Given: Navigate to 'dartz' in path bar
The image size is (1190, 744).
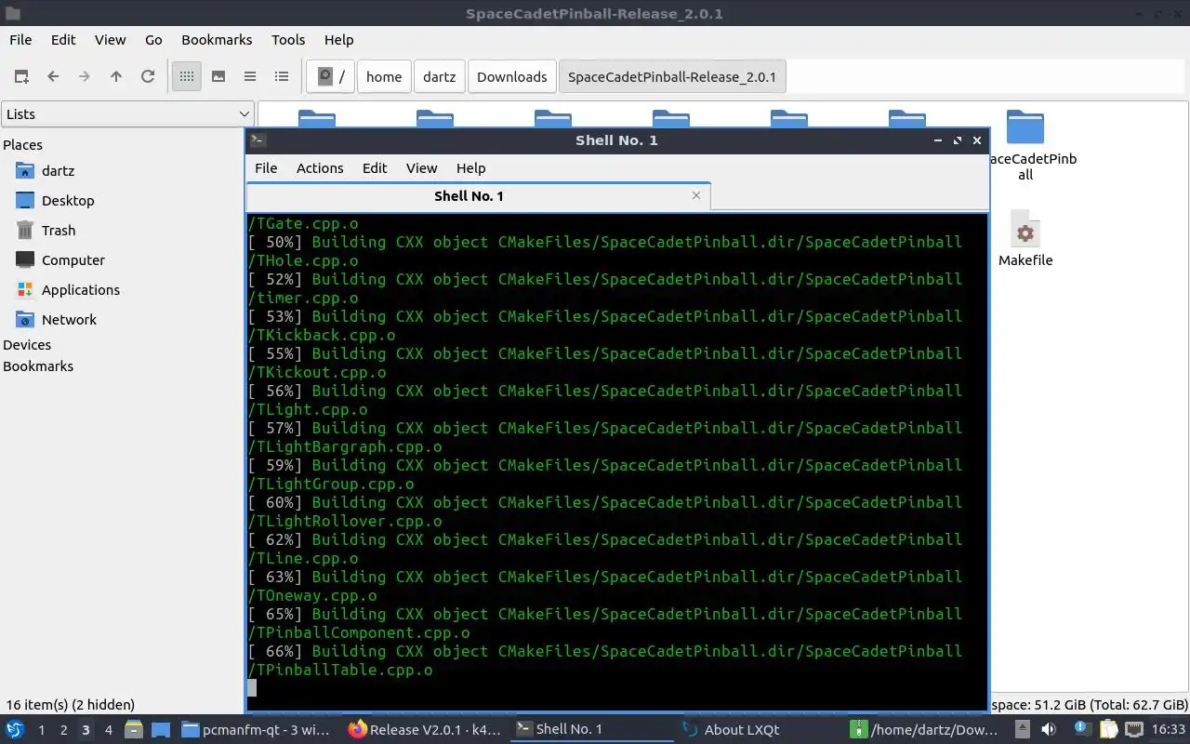Looking at the screenshot, I should pyautogui.click(x=440, y=76).
